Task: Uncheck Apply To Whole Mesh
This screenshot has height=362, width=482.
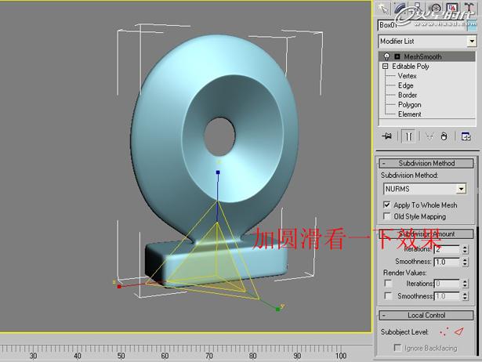Action: (387, 205)
